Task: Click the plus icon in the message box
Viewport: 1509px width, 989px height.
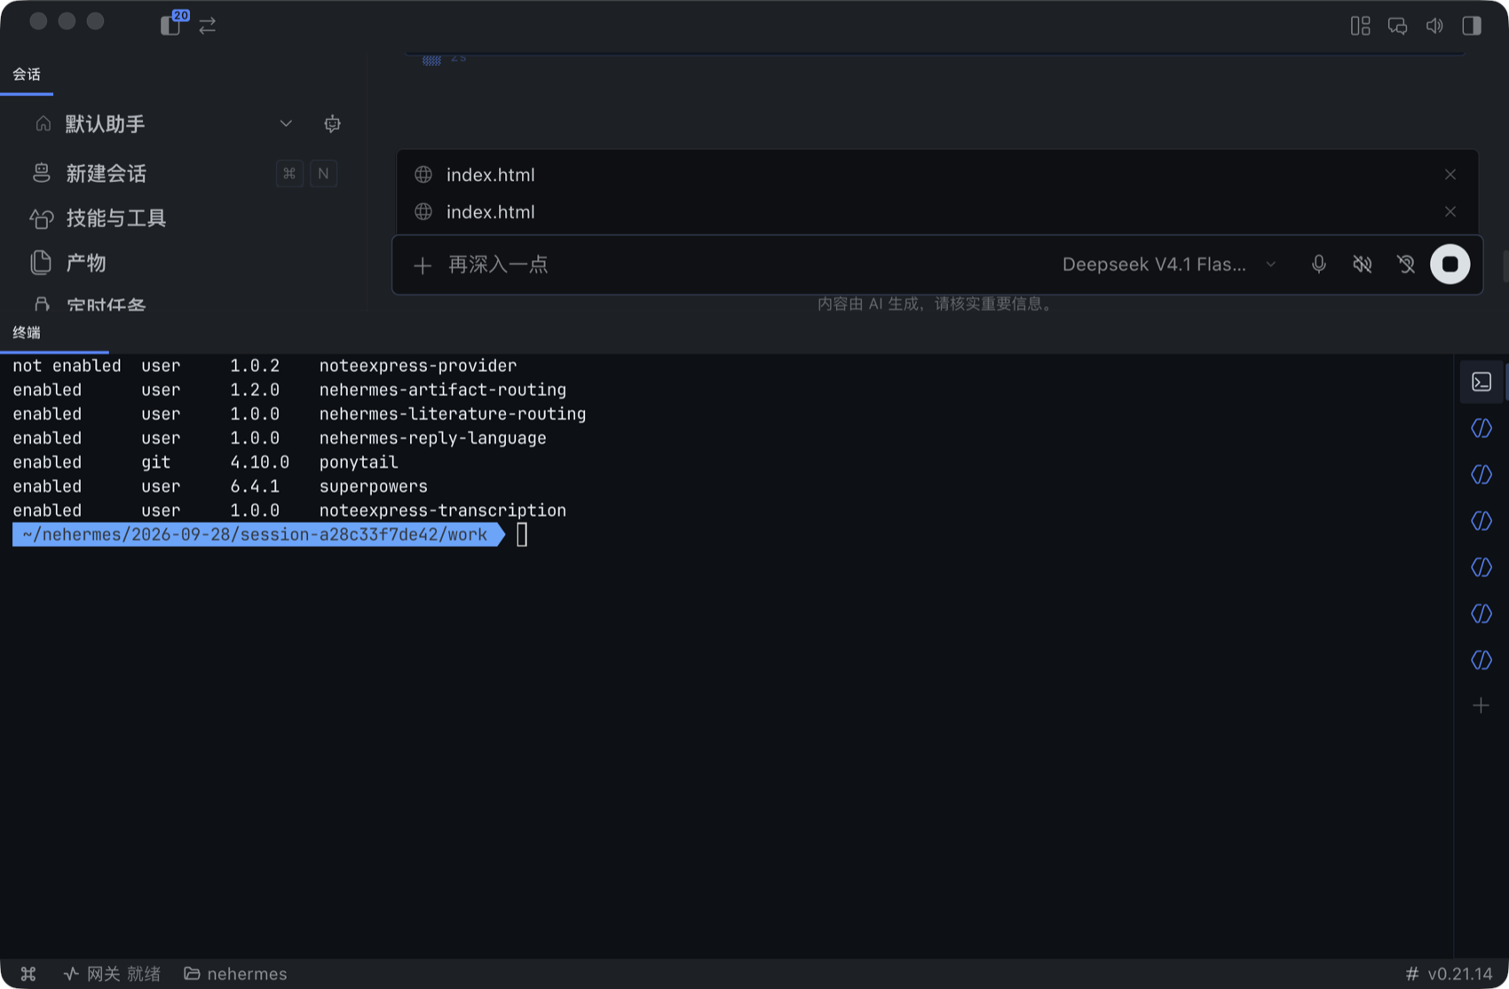Action: [423, 265]
